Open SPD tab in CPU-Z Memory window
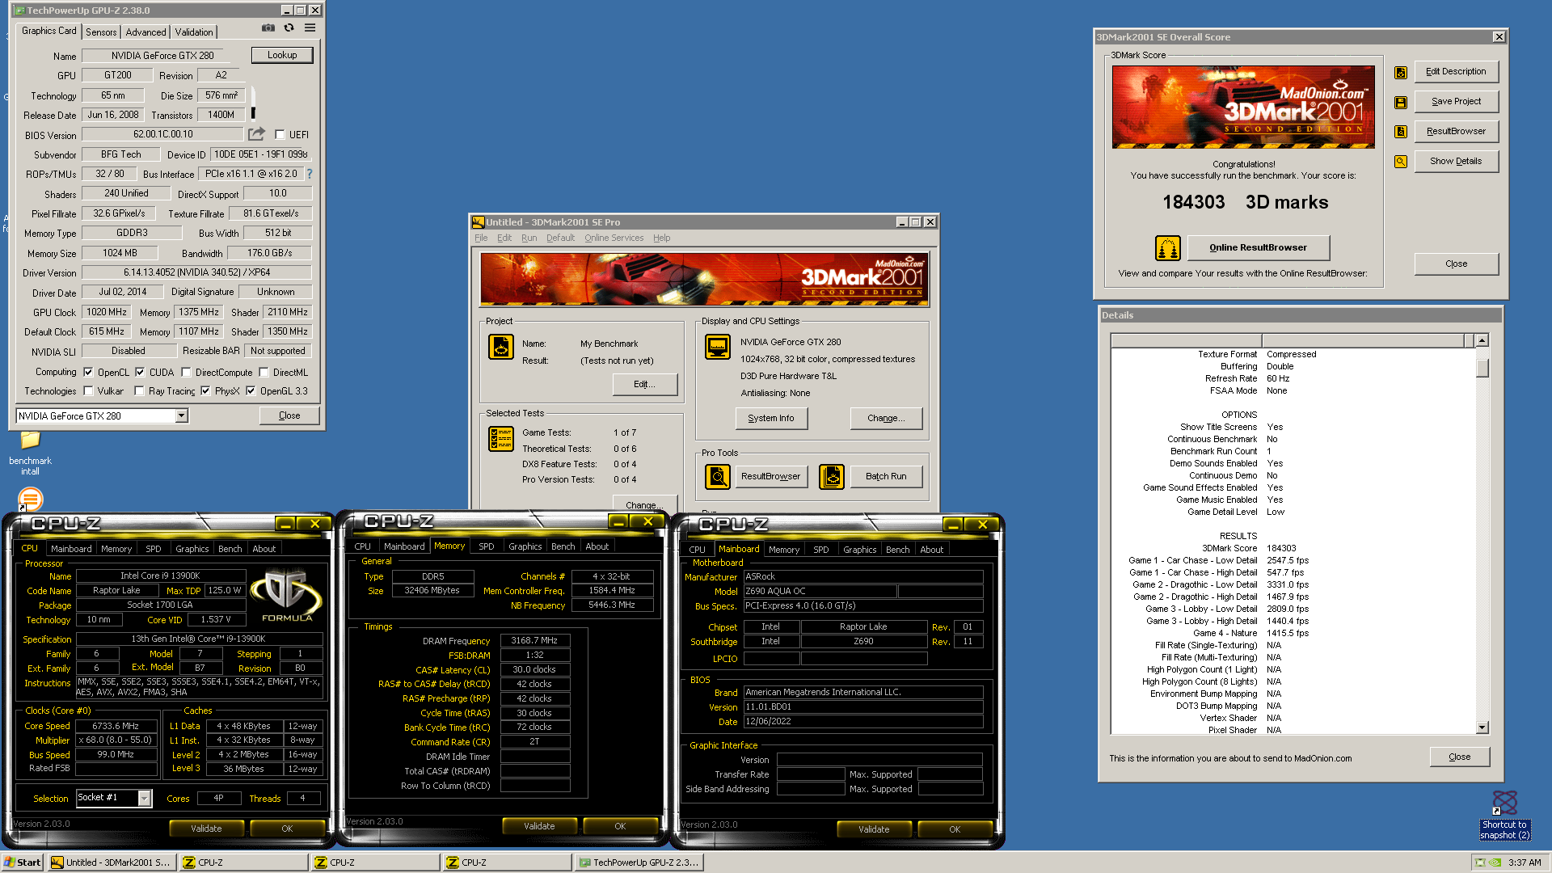This screenshot has width=1552, height=873. pyautogui.click(x=486, y=546)
